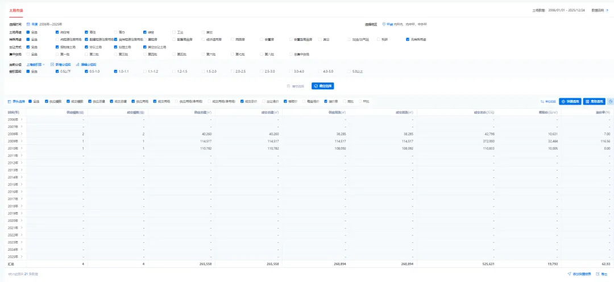Uncheck the 0.5-1.0 plot ratio checkbox

pyautogui.click(x=86, y=72)
